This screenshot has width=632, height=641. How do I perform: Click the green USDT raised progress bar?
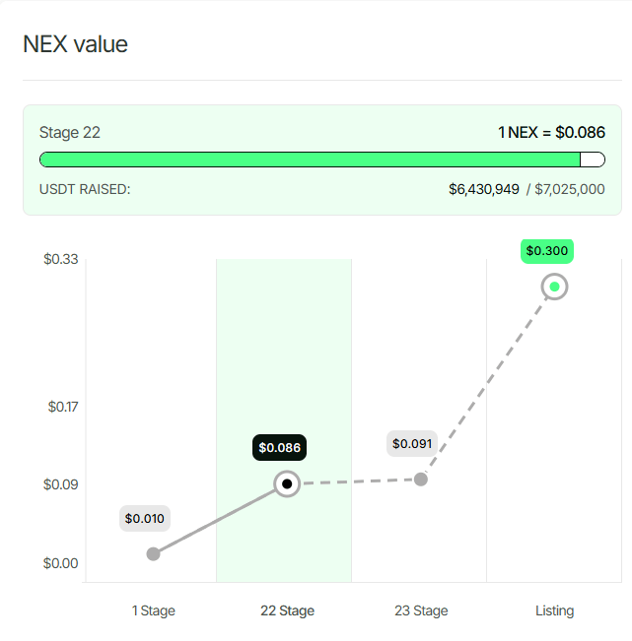[x=310, y=160]
